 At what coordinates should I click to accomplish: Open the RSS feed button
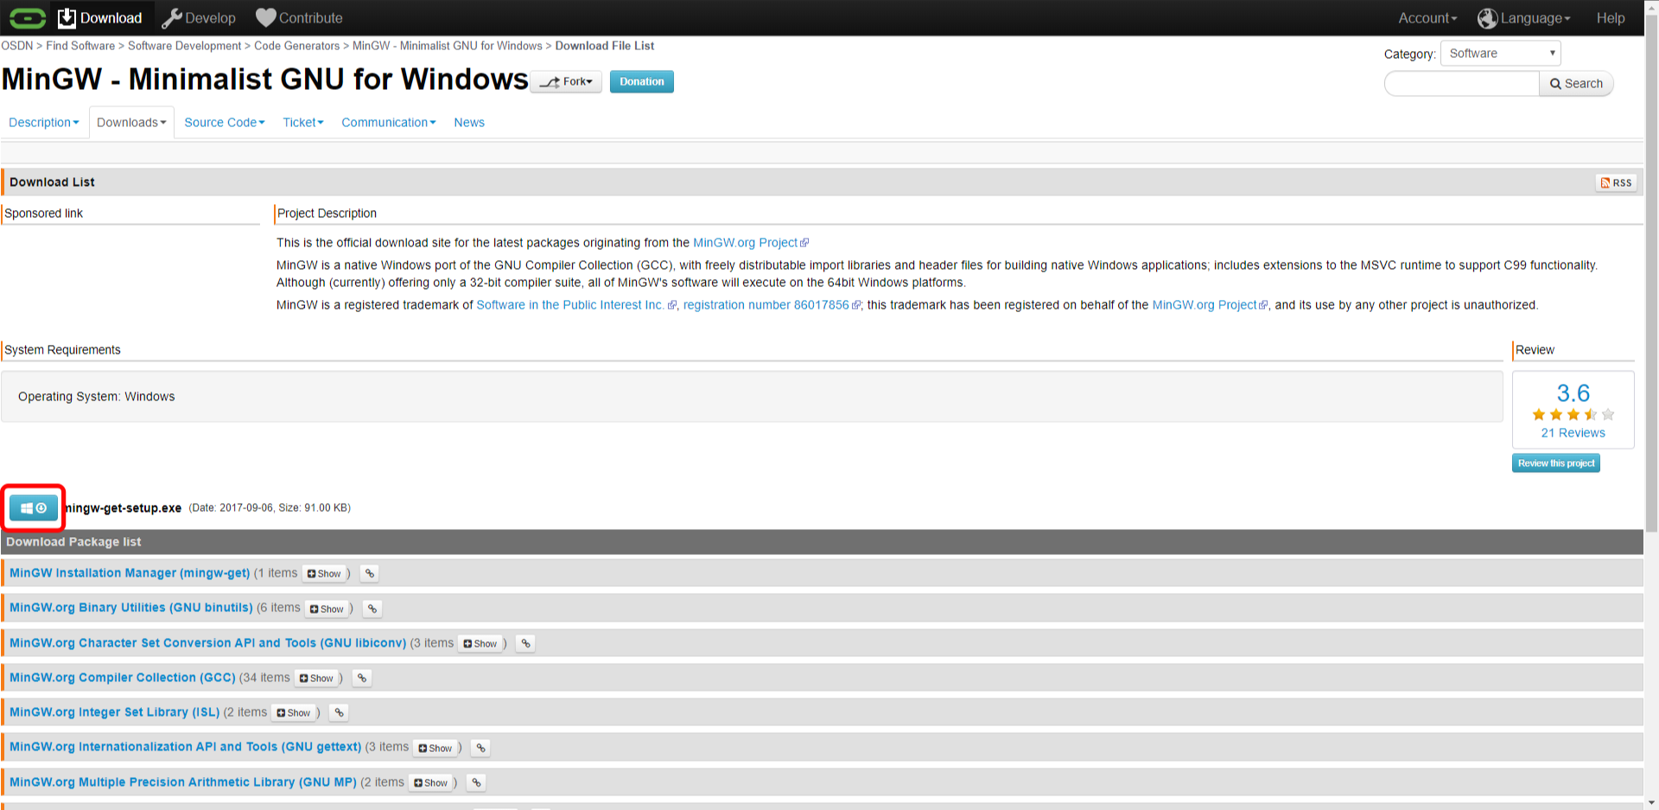pyautogui.click(x=1616, y=182)
